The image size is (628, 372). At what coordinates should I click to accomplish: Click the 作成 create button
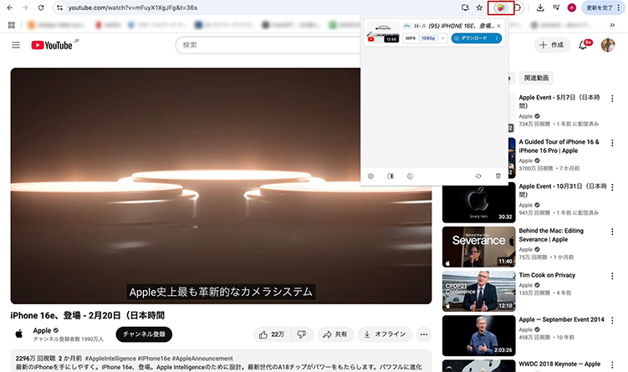point(552,45)
